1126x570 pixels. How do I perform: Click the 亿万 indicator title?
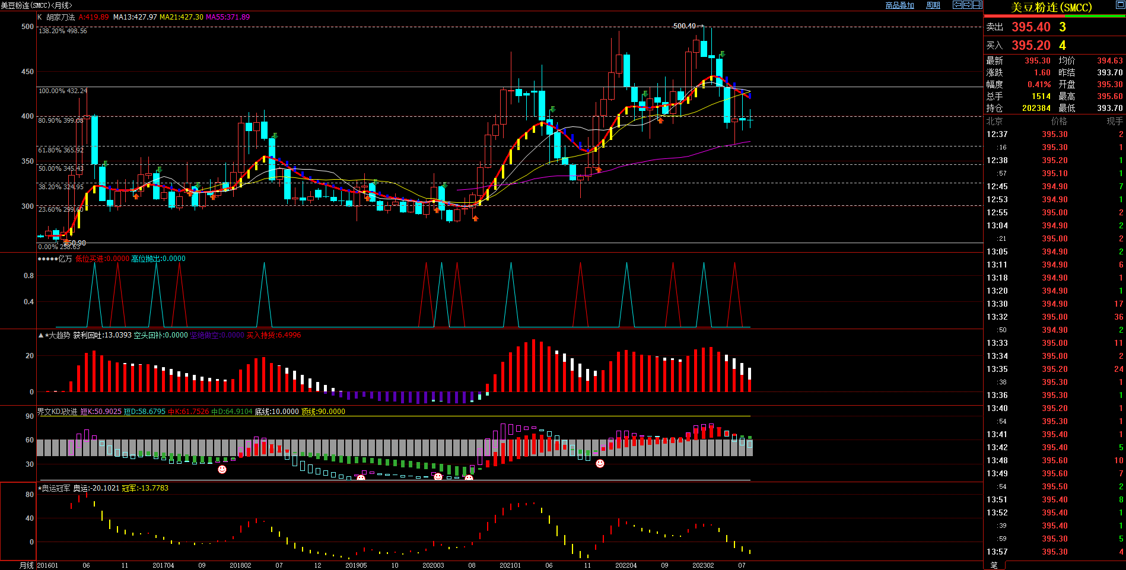click(x=65, y=259)
